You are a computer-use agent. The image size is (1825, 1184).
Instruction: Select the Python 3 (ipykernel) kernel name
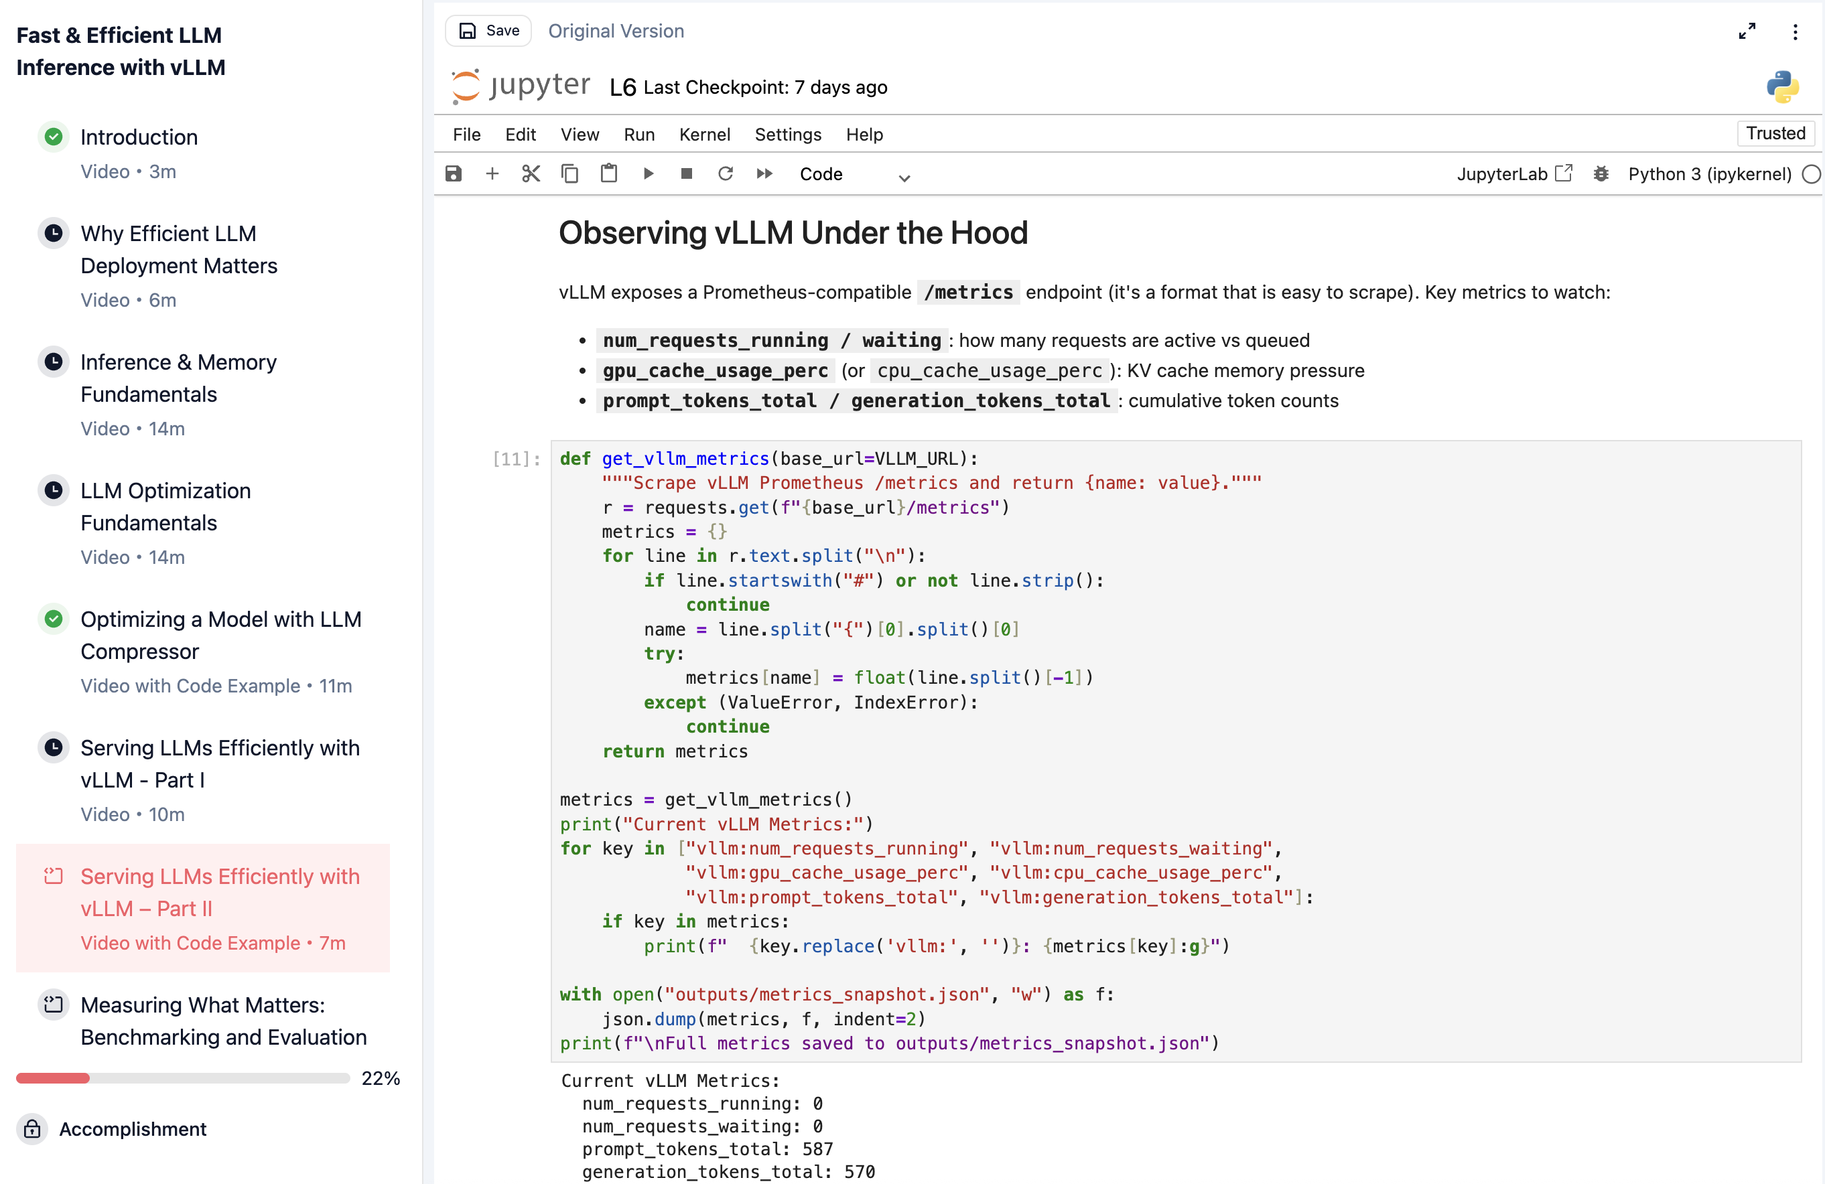[x=1709, y=174]
